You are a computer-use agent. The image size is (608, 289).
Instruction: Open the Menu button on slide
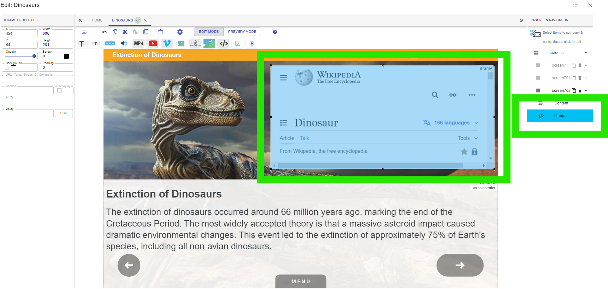(301, 281)
